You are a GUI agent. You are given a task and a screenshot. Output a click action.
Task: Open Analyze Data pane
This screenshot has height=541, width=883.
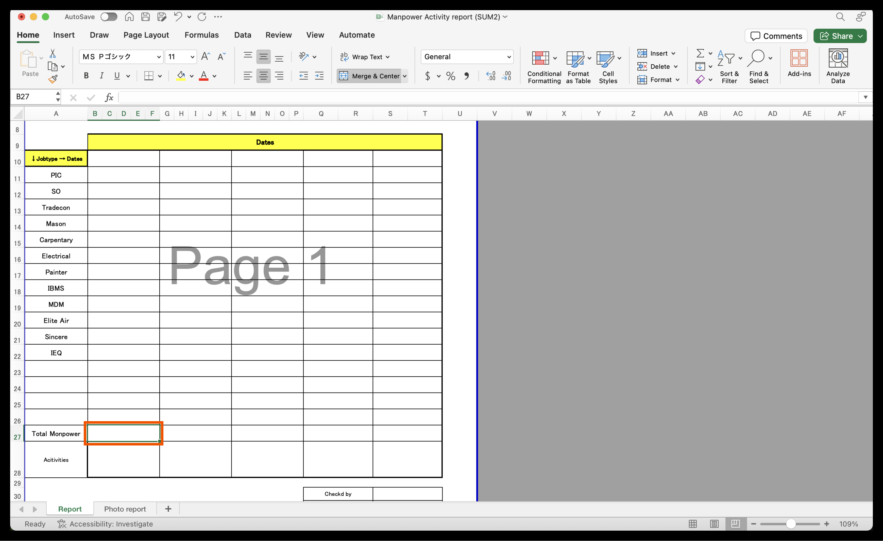click(x=838, y=67)
